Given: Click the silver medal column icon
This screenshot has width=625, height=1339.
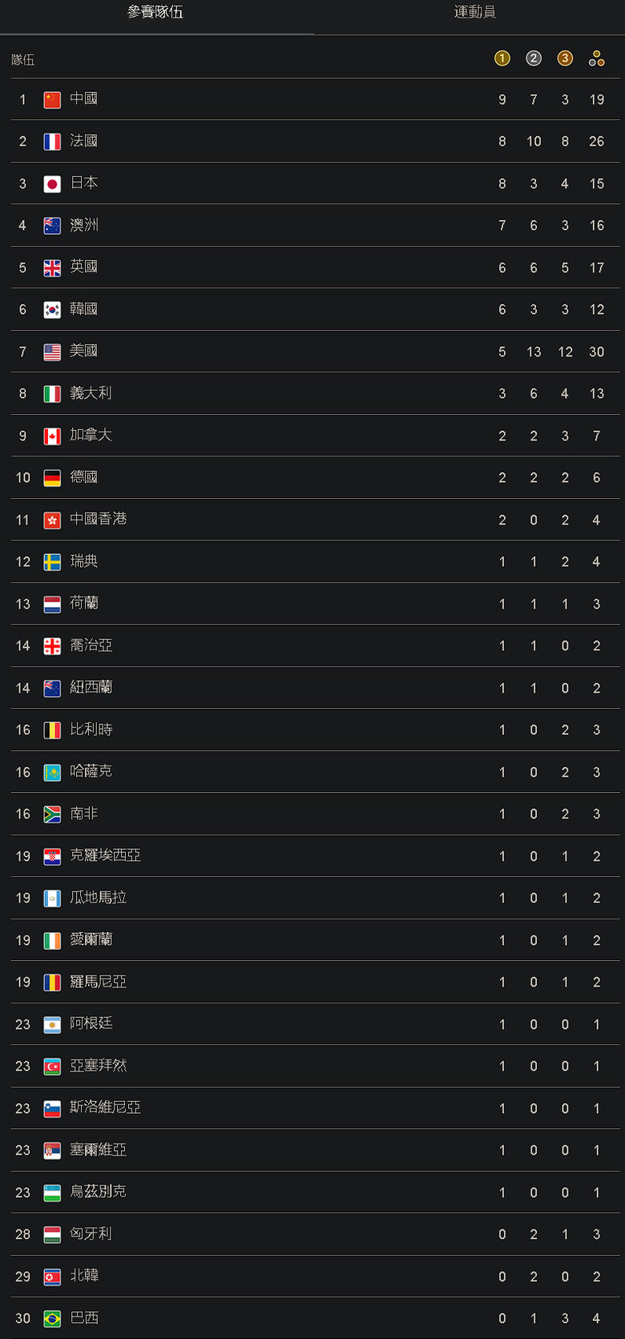Looking at the screenshot, I should coord(534,58).
